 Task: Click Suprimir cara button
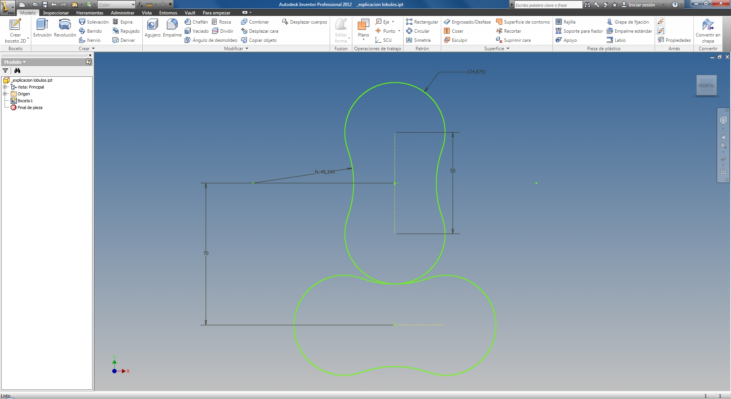coord(513,40)
